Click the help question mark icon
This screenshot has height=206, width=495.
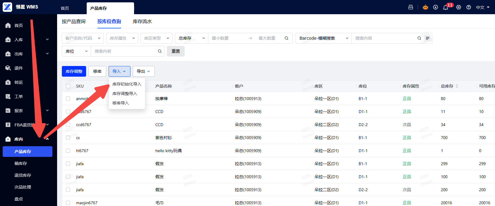click(469, 7)
